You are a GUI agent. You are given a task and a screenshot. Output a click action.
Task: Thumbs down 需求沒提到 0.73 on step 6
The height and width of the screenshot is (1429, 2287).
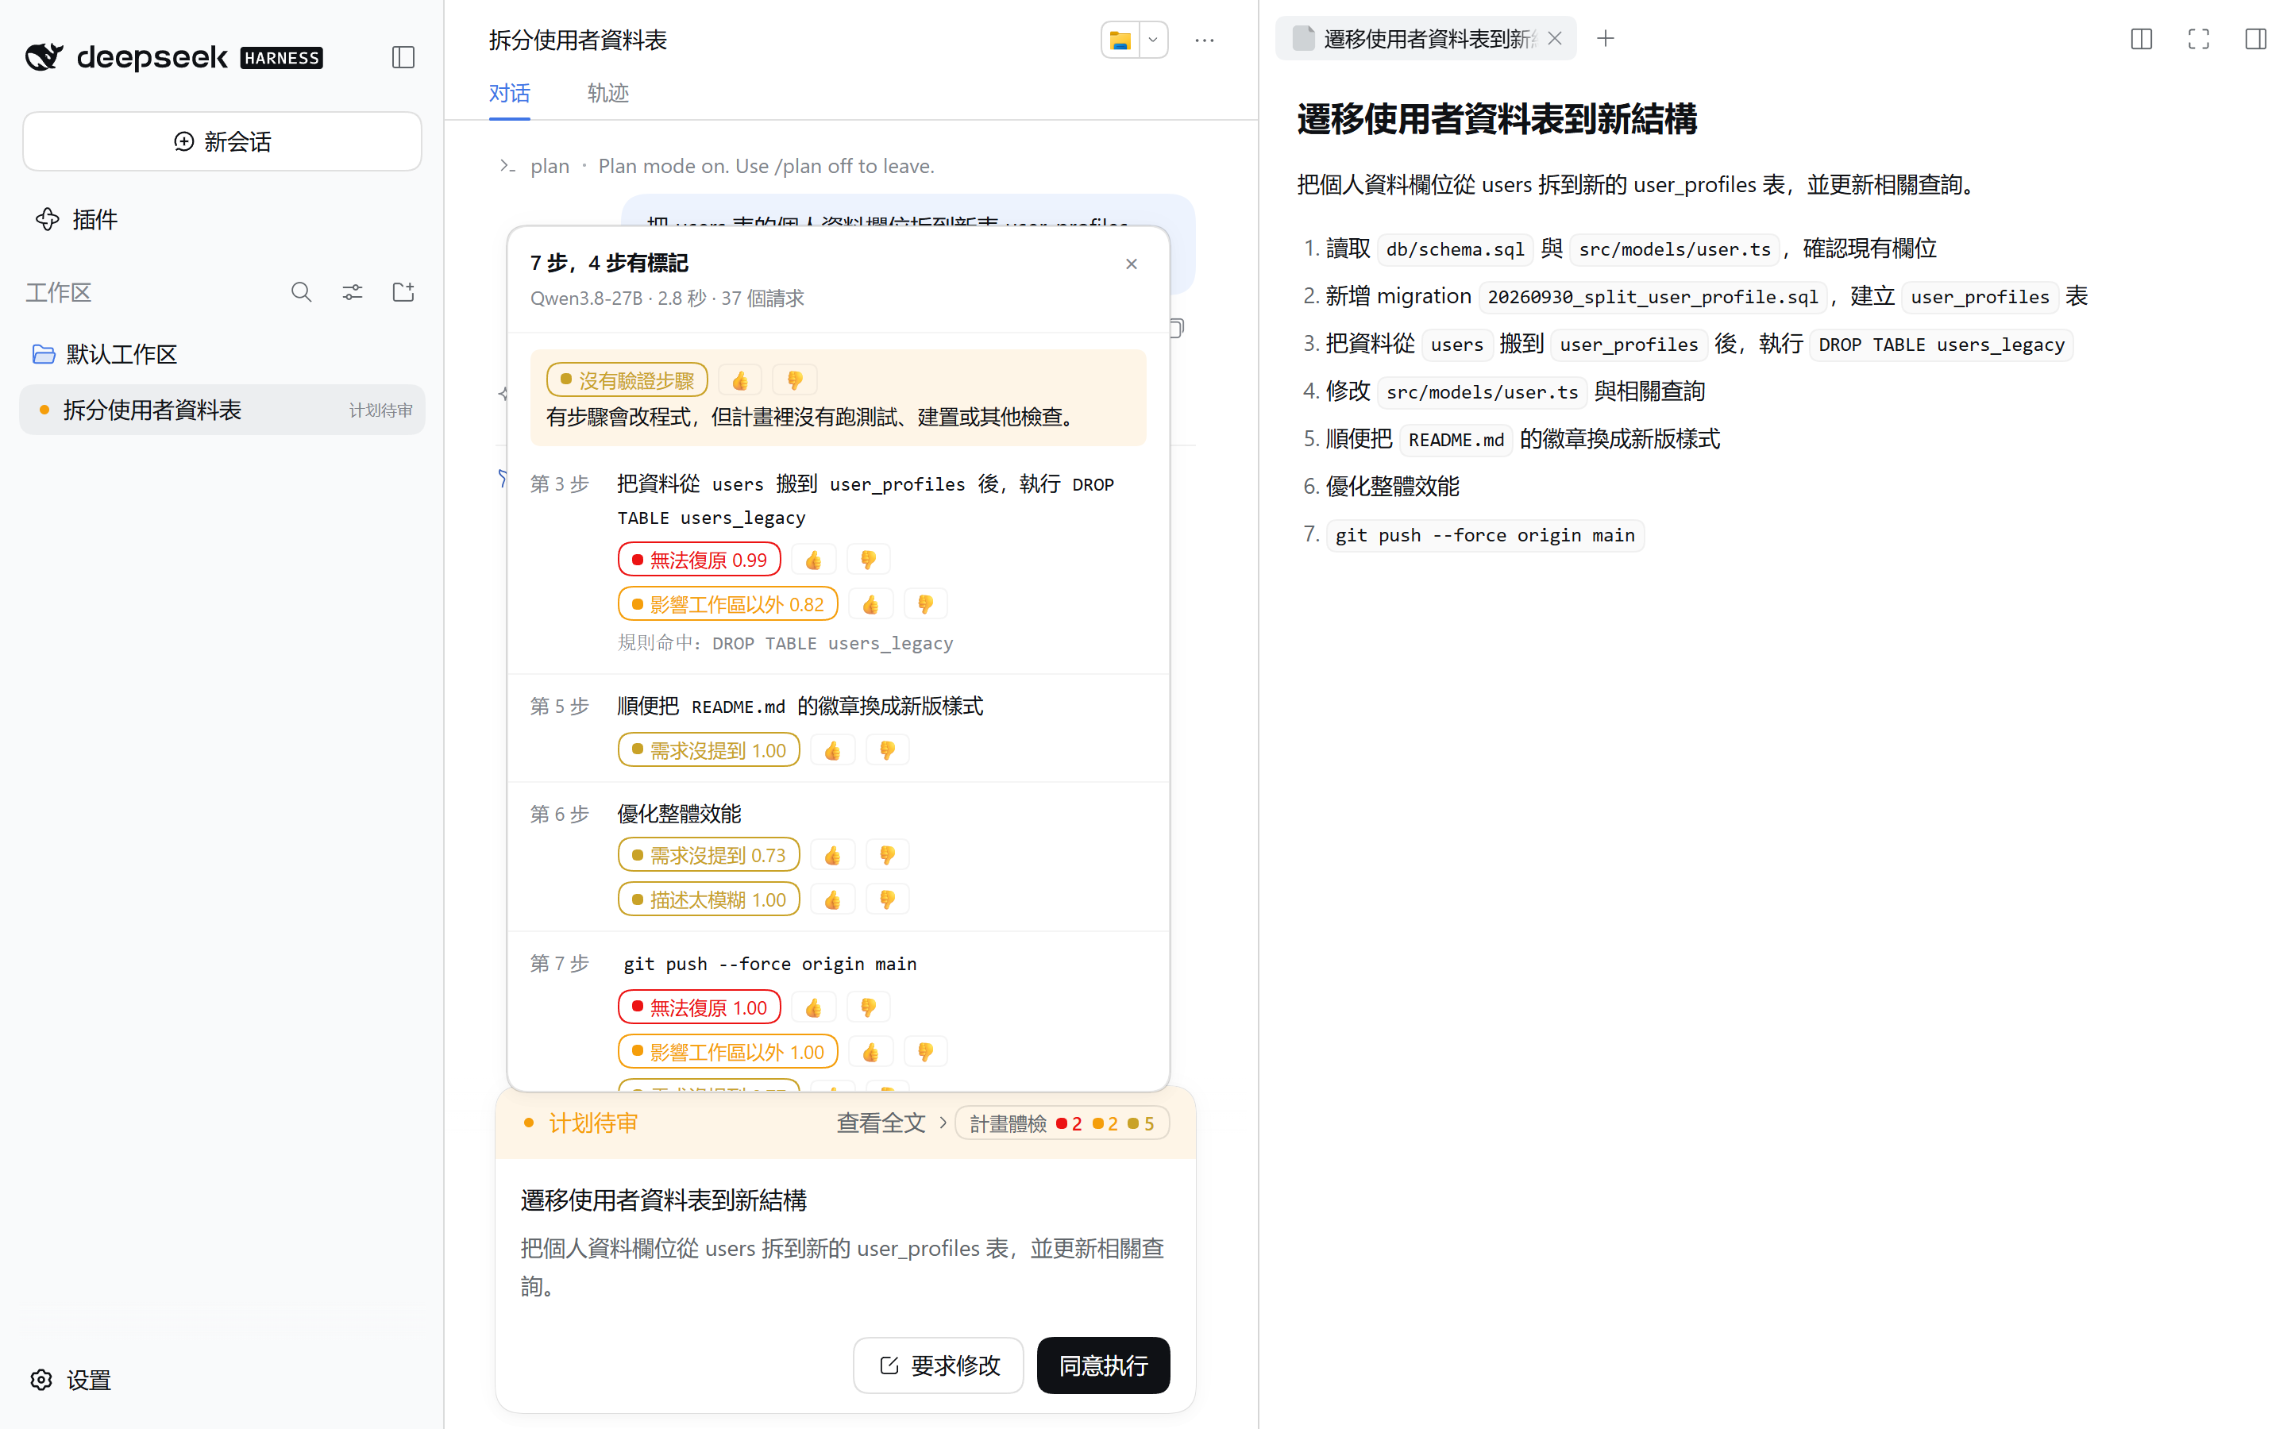pos(887,855)
